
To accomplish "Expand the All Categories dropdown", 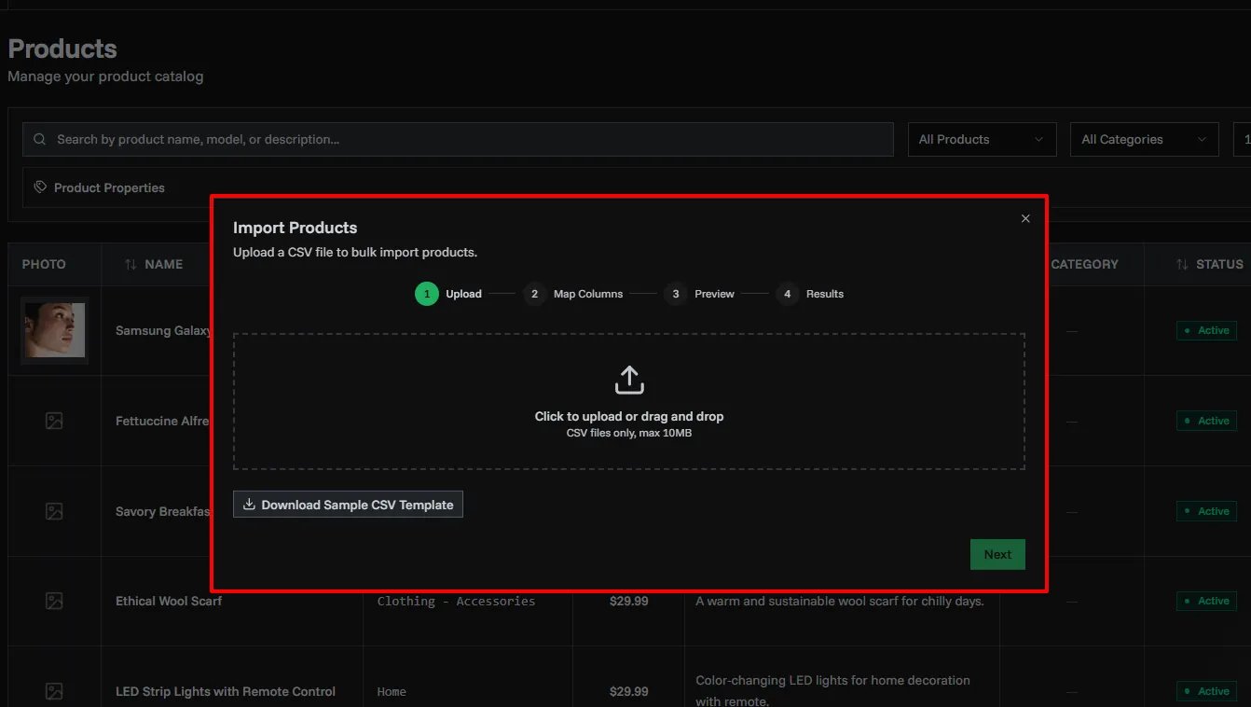I will (1144, 140).
